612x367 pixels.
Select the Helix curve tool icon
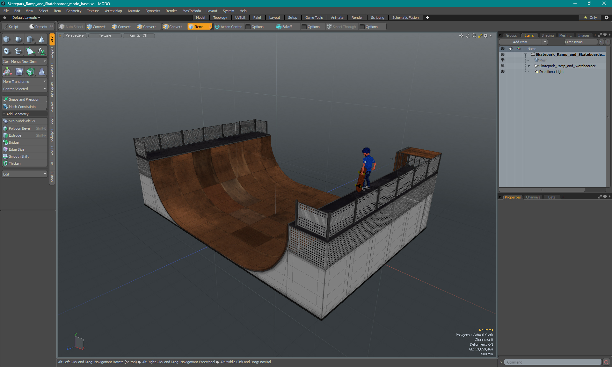(19, 51)
